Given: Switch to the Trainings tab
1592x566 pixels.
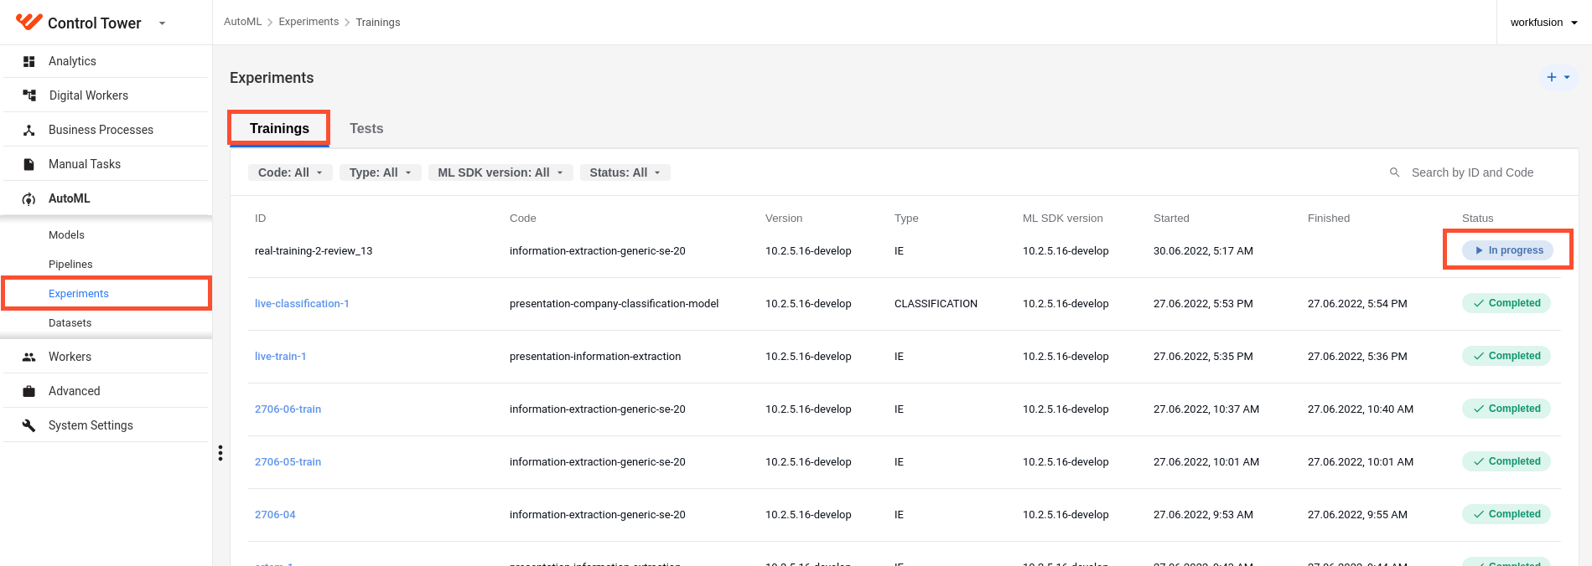Looking at the screenshot, I should click(279, 128).
